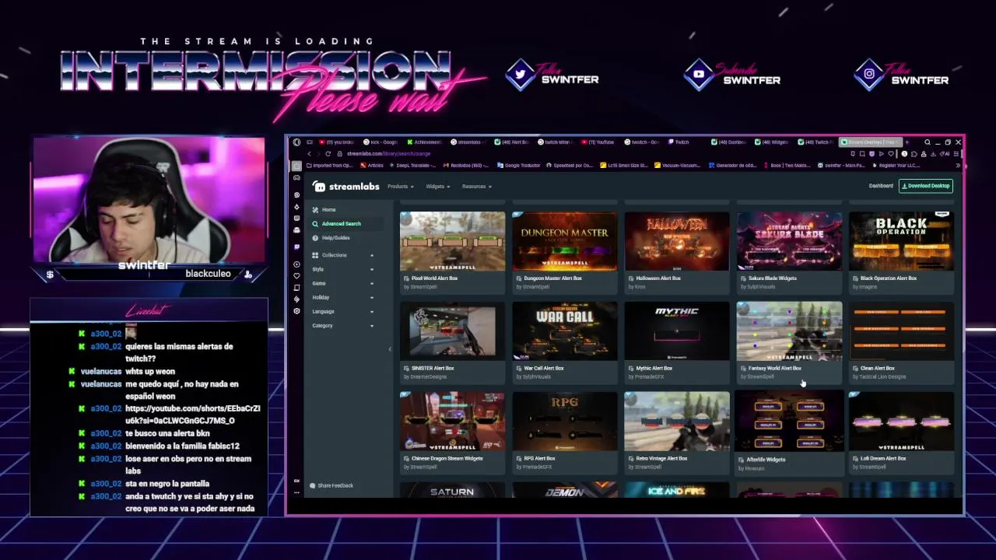996x560 pixels.
Task: Click the Download Desktop button
Action: pyautogui.click(x=926, y=186)
